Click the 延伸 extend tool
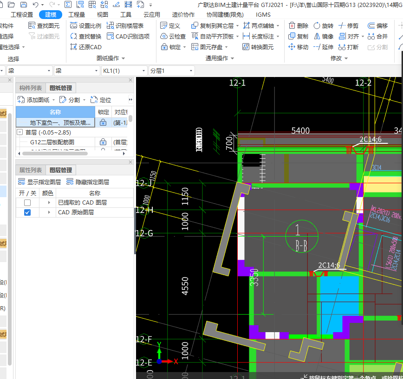403x379 pixels. 323,47
